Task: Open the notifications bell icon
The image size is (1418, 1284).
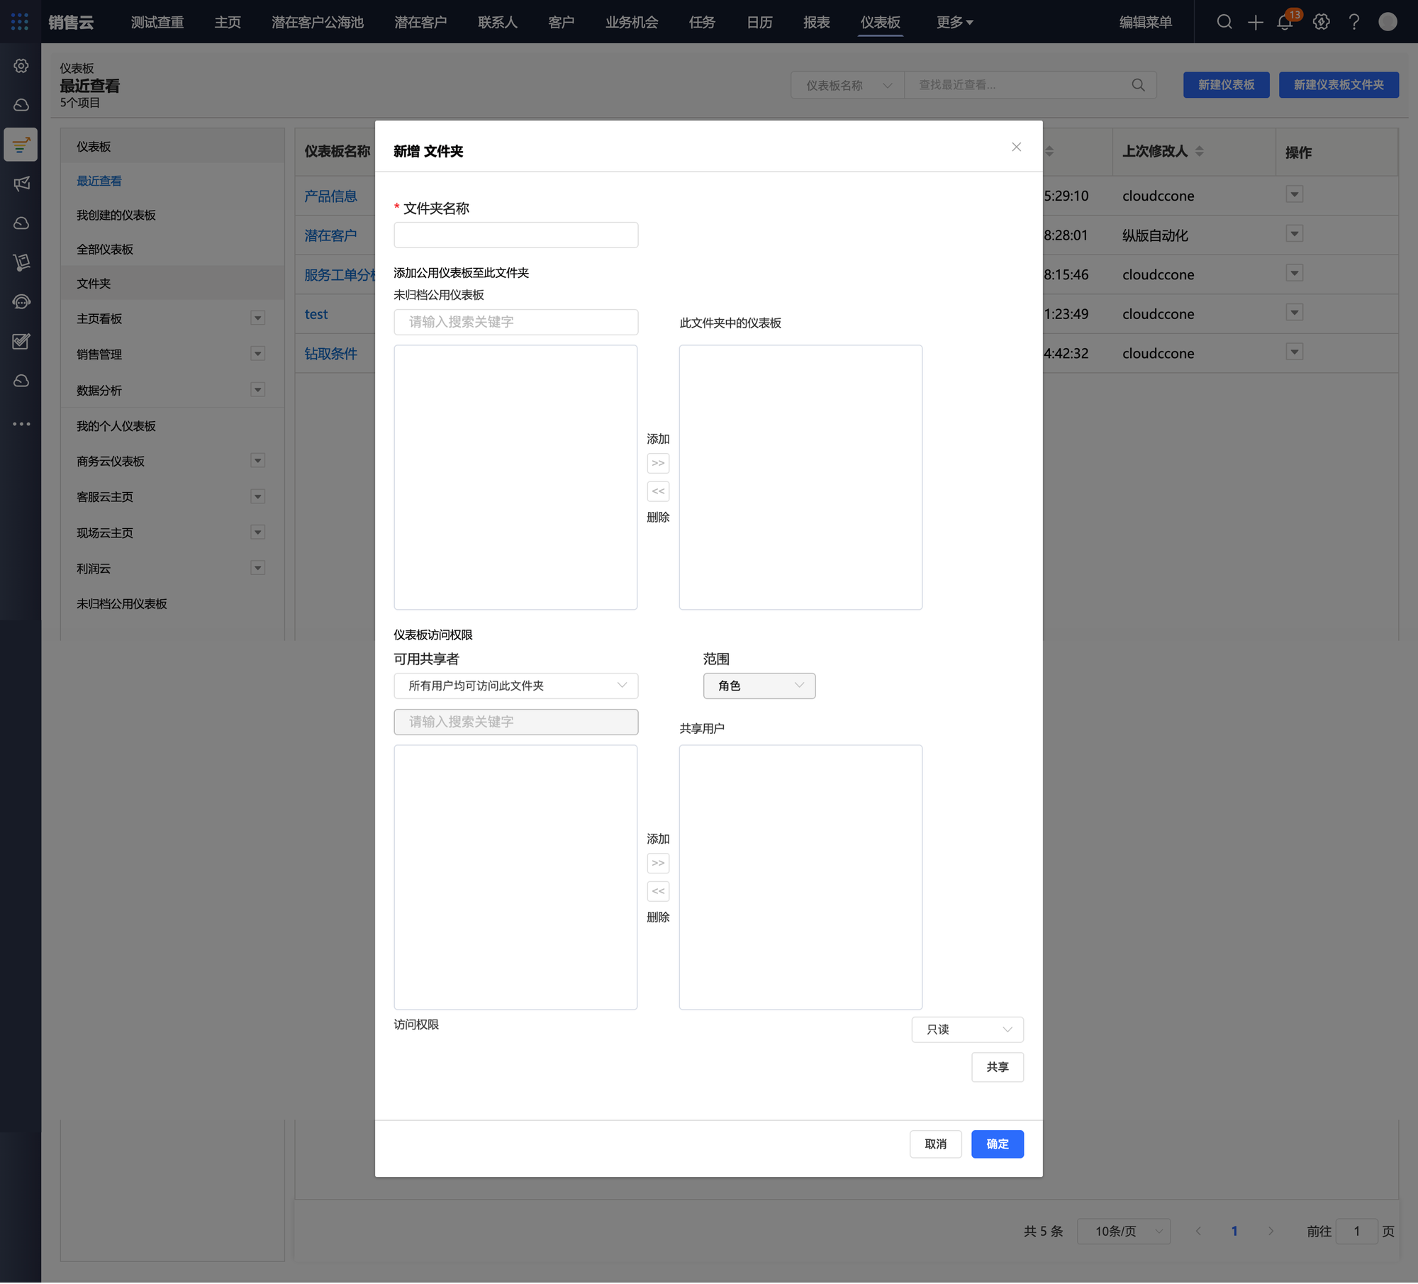Action: pyautogui.click(x=1285, y=23)
